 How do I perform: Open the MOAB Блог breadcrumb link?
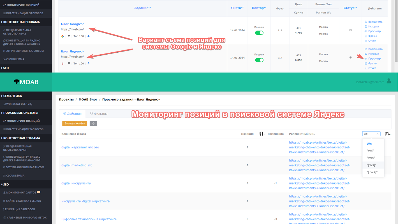[x=88, y=99]
